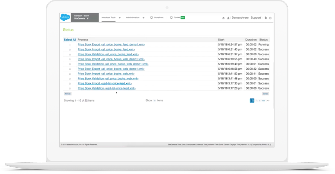Click Showing 1 - 10 of 22 items text

79,100
